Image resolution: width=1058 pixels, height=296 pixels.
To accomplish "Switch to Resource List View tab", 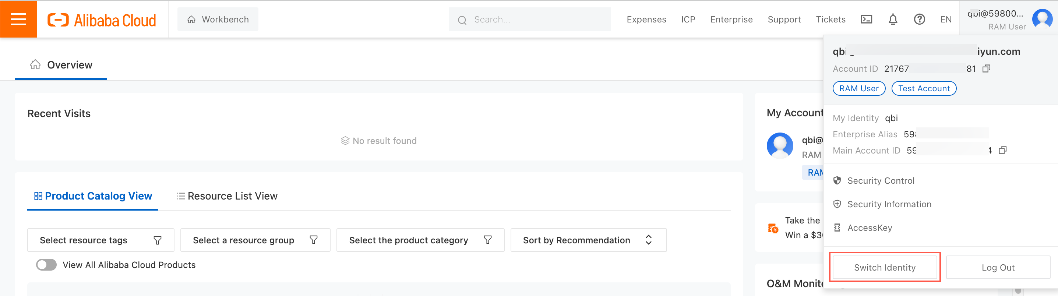I will (x=227, y=196).
